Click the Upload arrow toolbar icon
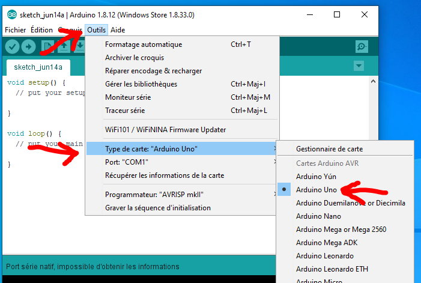This screenshot has width=421, height=283. (x=28, y=47)
